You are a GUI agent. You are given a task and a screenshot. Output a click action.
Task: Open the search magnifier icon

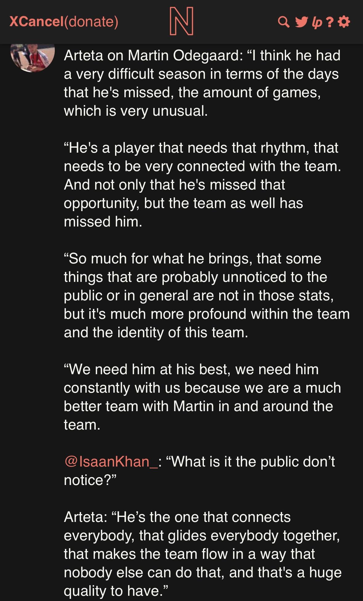[x=283, y=22]
